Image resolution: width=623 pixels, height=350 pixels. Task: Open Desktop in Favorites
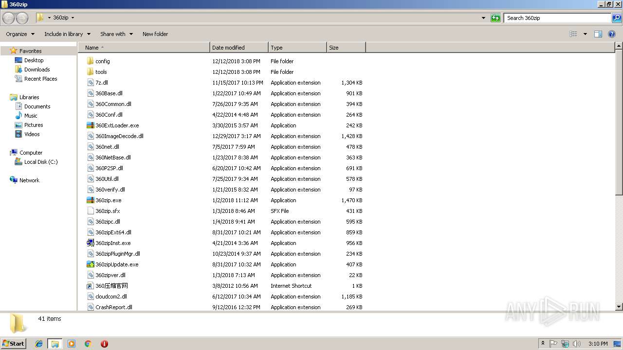[x=34, y=60]
